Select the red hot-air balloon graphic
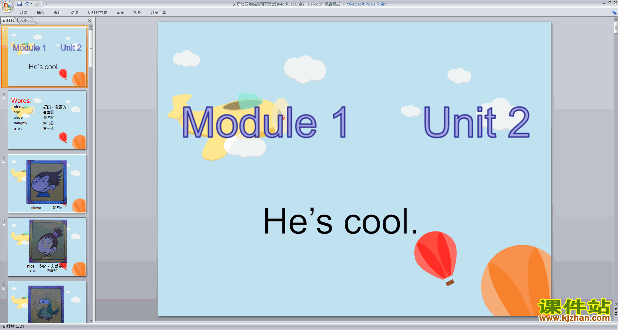This screenshot has width=618, height=330. coord(436,258)
